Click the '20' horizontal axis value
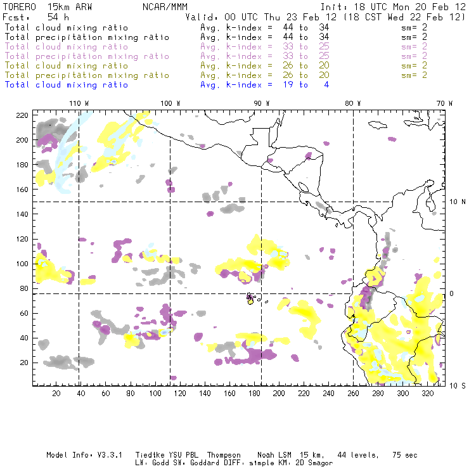469x469 pixels. coord(56,394)
